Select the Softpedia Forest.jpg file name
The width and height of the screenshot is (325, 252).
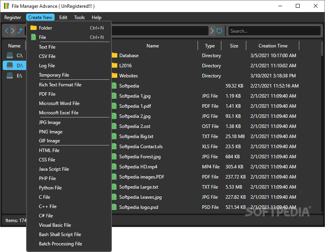(140, 157)
